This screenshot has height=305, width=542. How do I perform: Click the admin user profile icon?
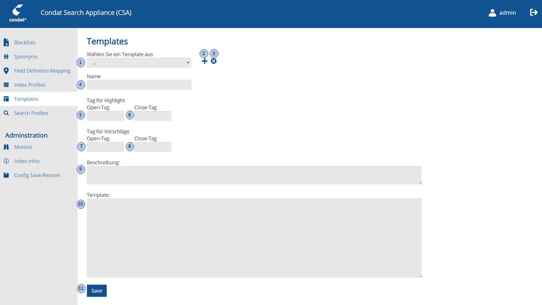click(492, 13)
